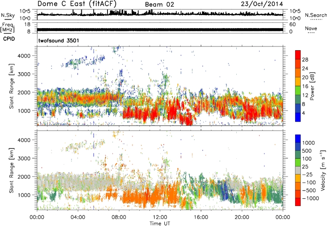Viewport: 327px width, 226px height.
Task: Click the '20:00' time tick label
Action: [242, 217]
